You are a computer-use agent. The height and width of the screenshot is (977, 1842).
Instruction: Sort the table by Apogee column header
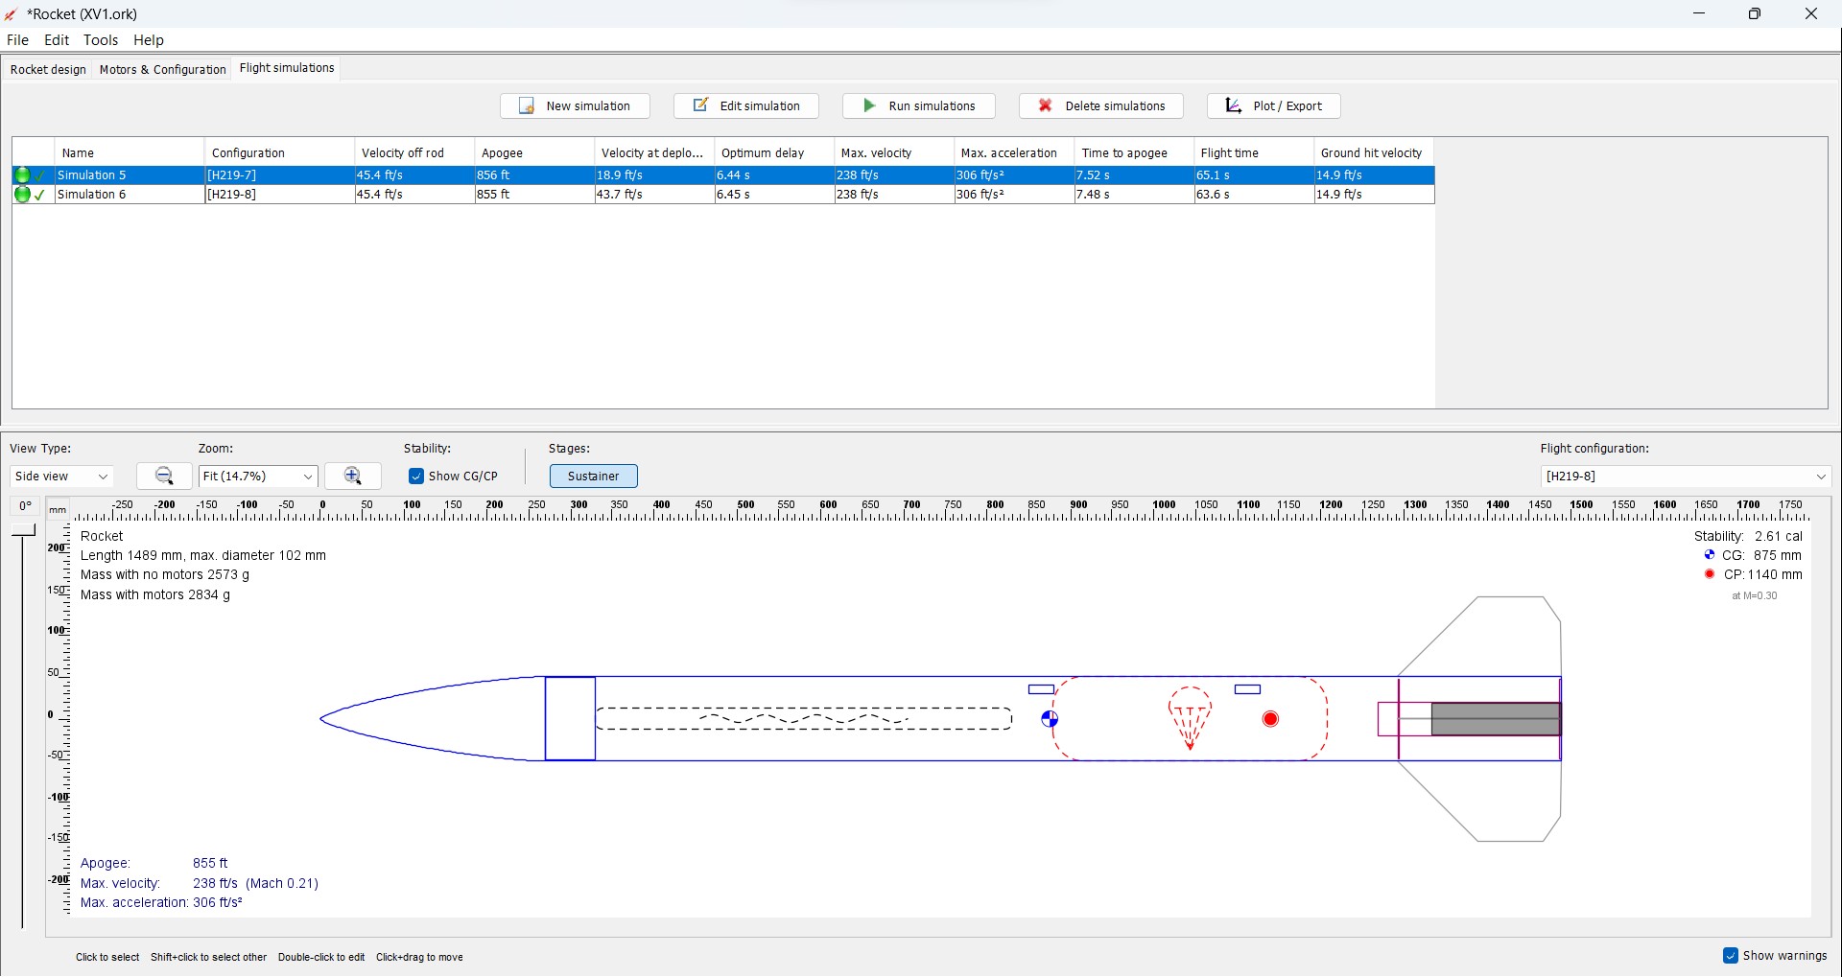(533, 153)
